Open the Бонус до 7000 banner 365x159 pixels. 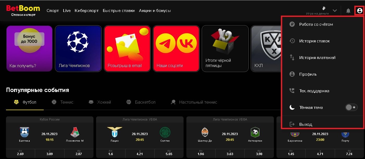[29, 49]
